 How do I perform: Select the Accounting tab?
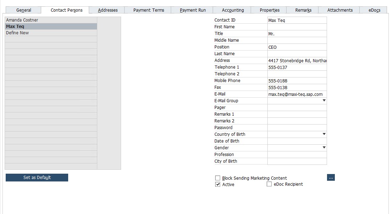tap(233, 10)
